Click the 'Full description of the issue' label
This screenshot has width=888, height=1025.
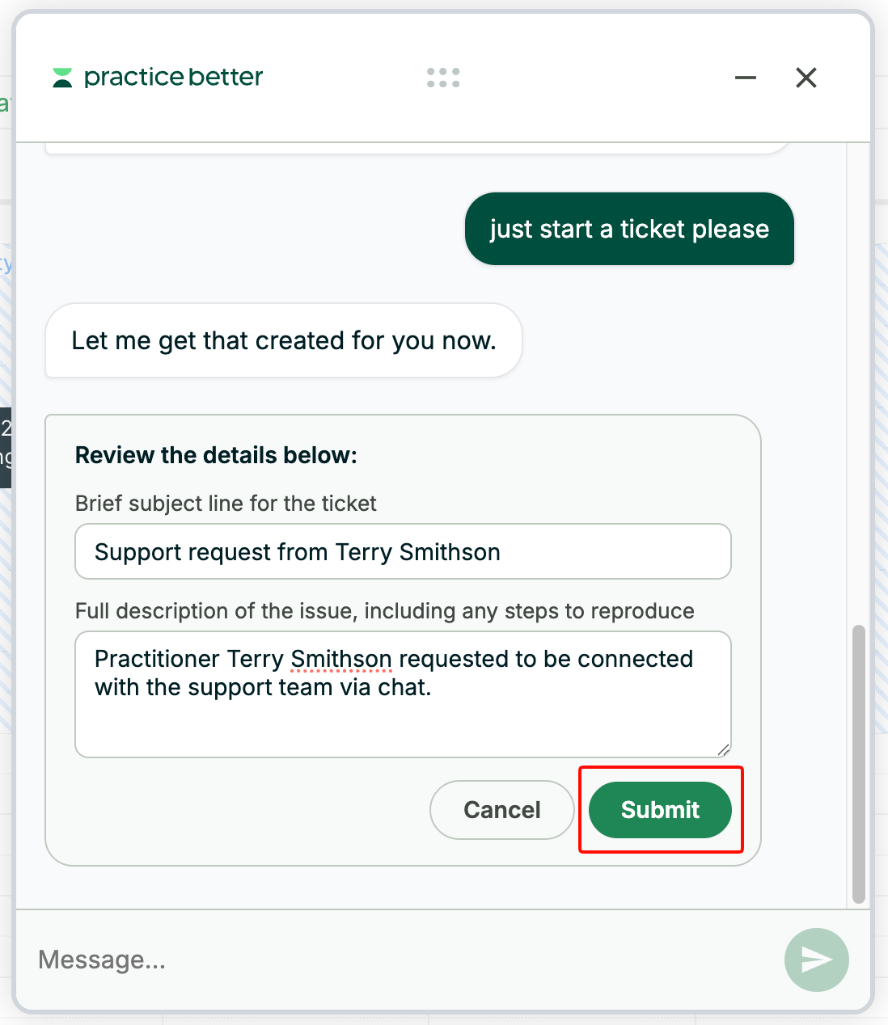tap(385, 611)
